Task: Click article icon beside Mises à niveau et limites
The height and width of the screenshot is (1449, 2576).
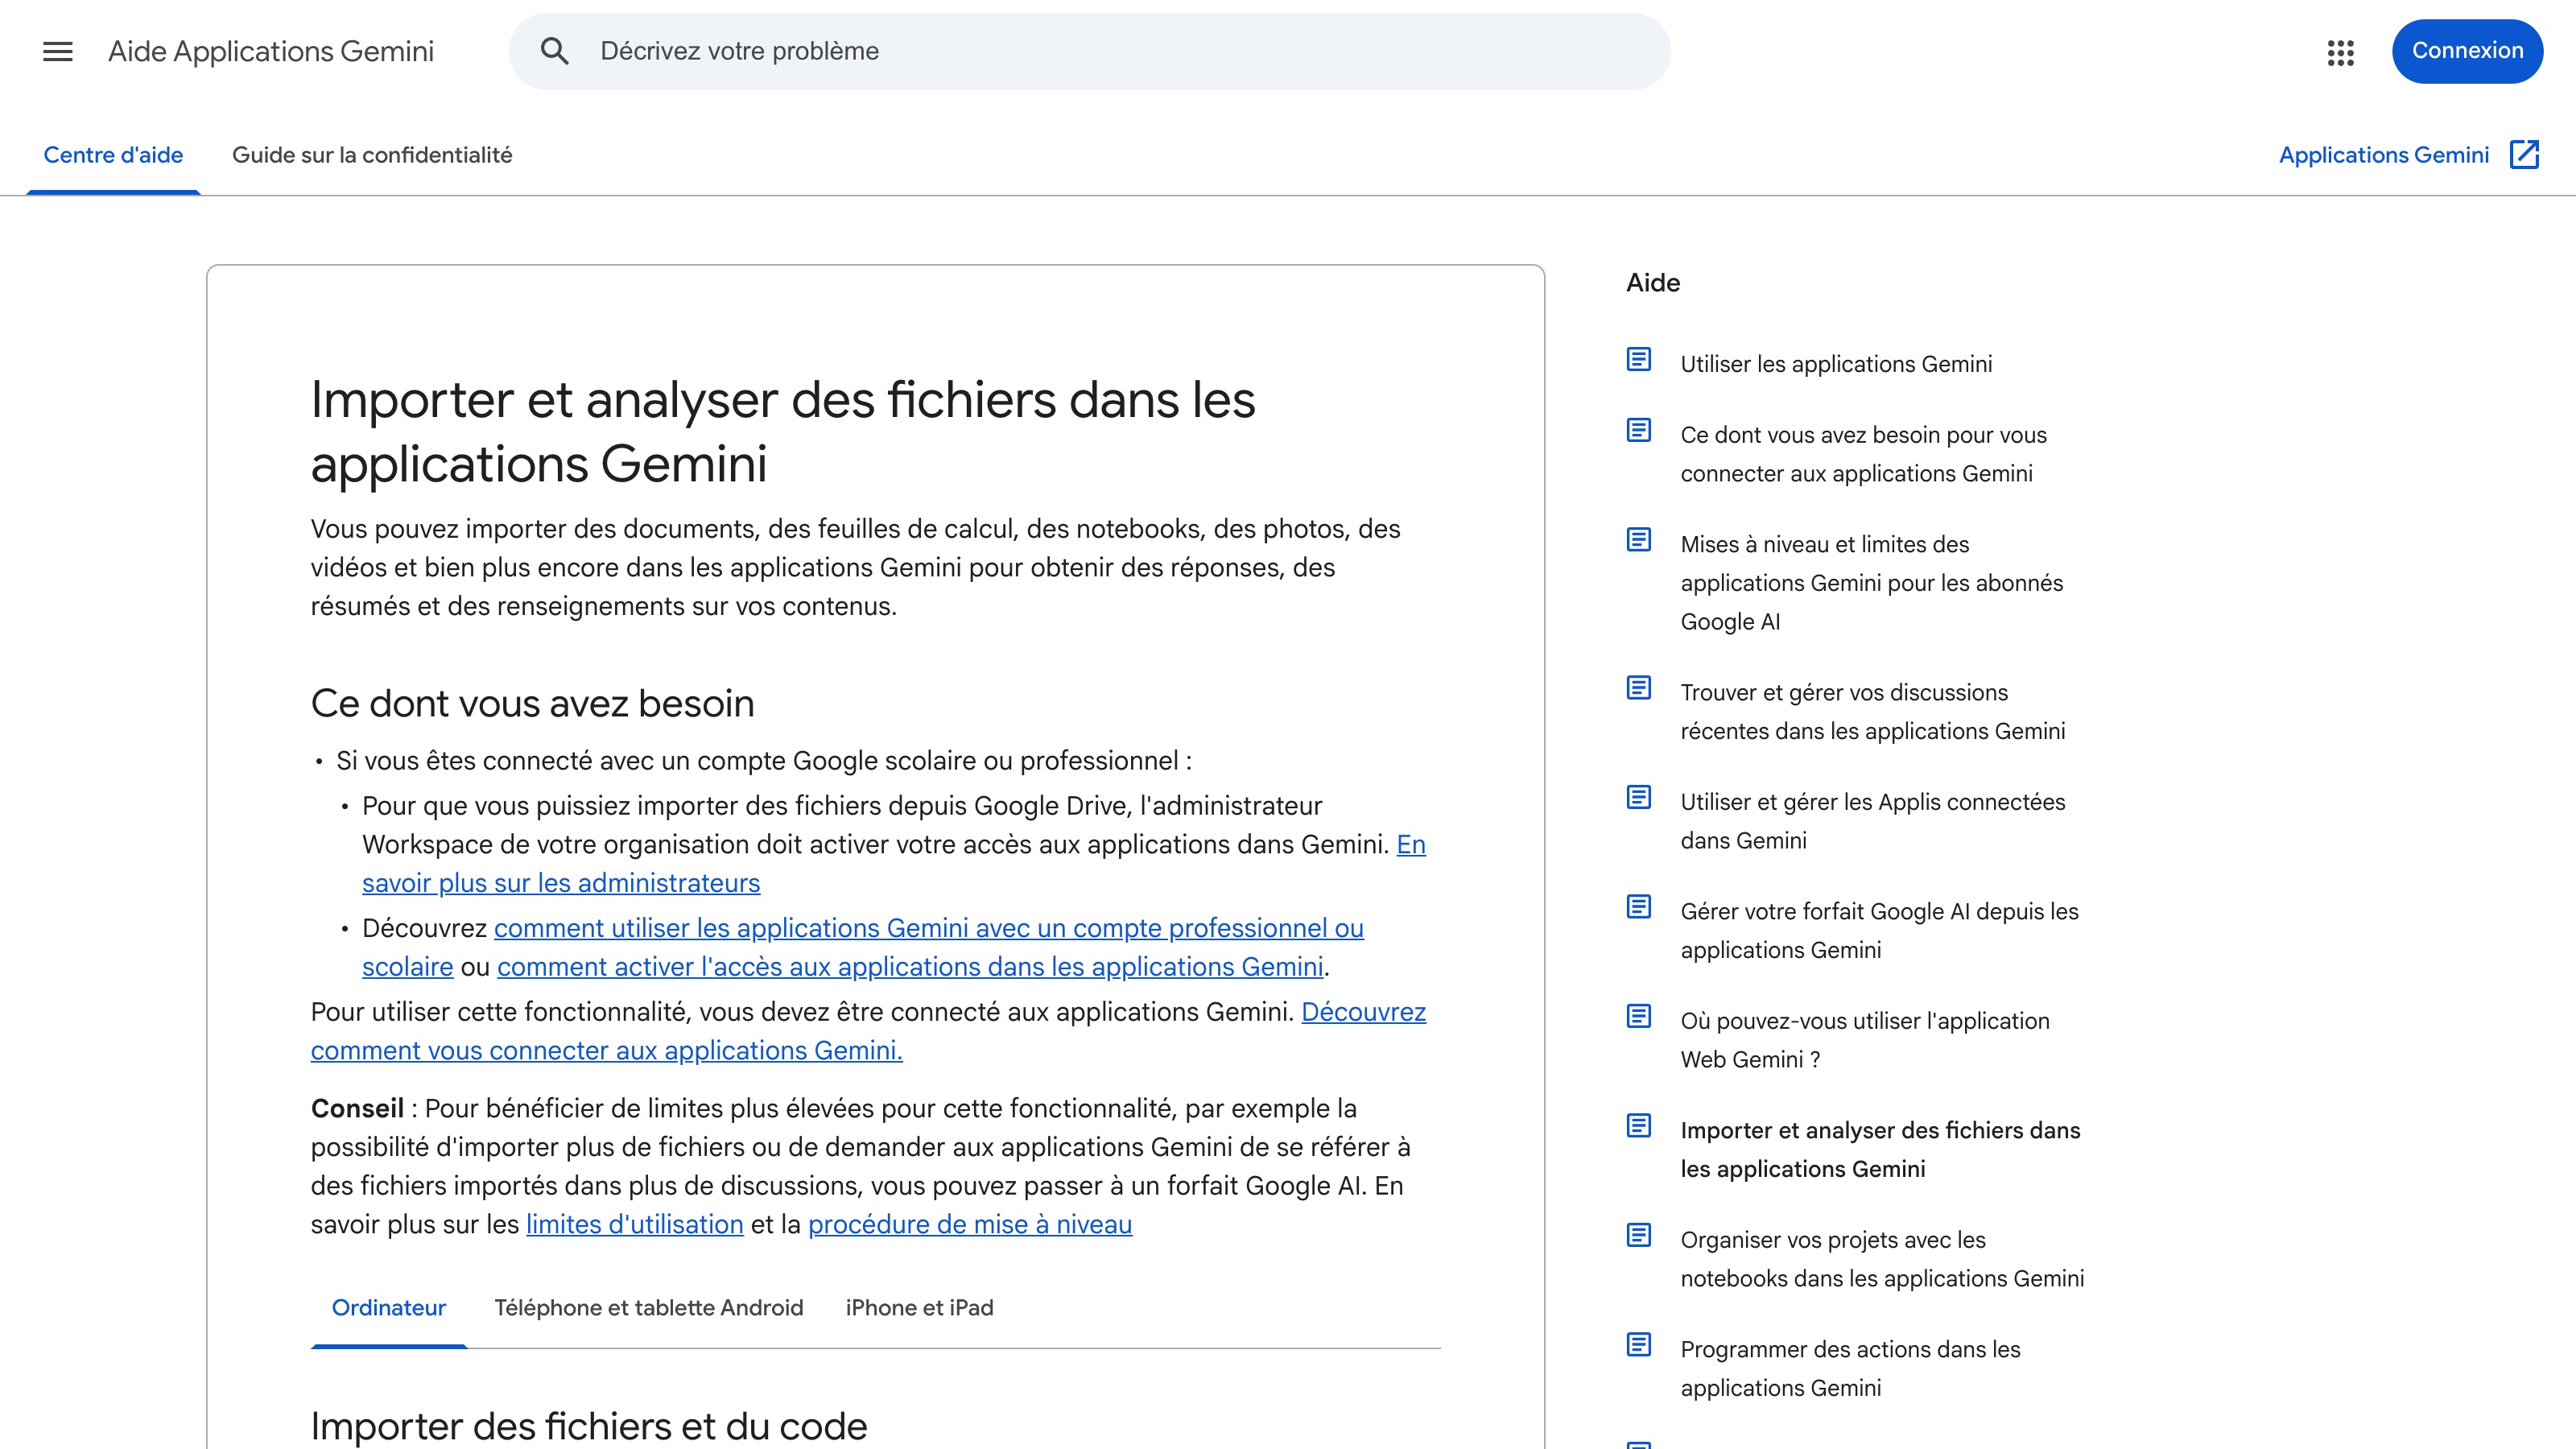Action: [1639, 540]
